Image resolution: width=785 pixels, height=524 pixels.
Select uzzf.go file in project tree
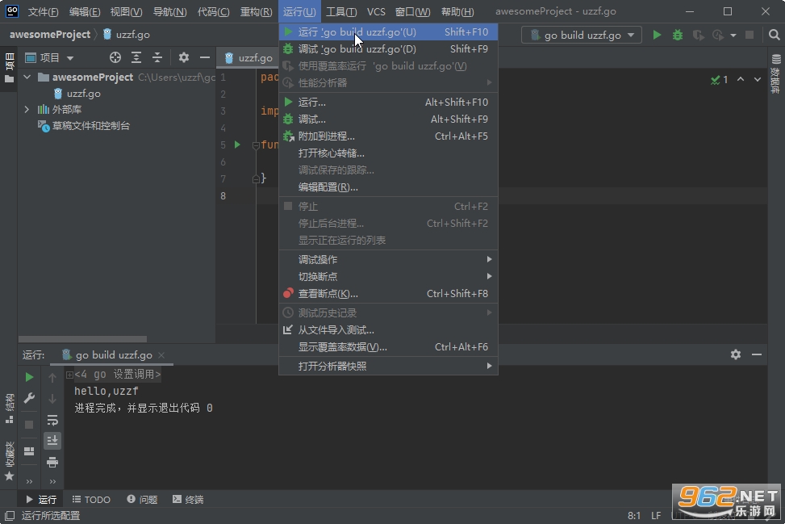pyautogui.click(x=77, y=94)
